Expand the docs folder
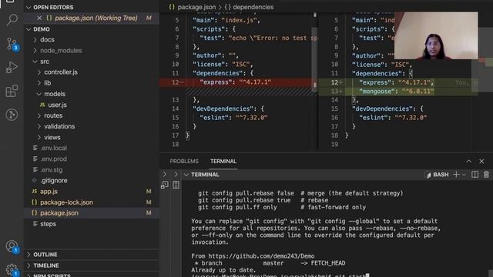 click(47, 39)
